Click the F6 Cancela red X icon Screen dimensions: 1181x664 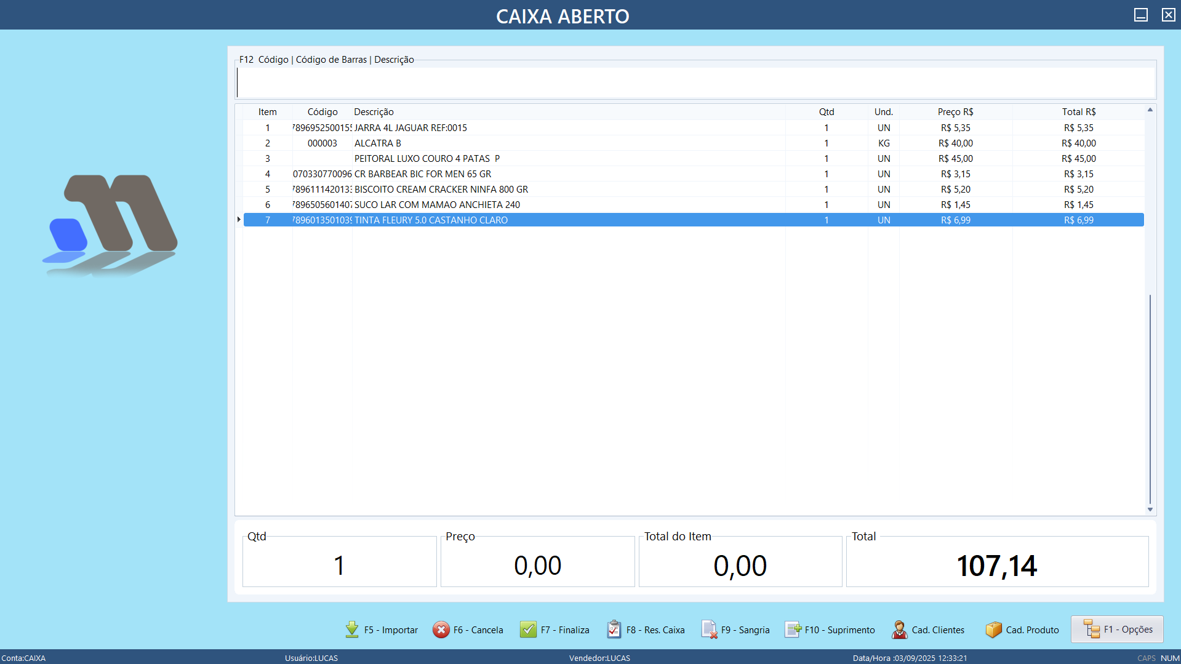point(441,630)
